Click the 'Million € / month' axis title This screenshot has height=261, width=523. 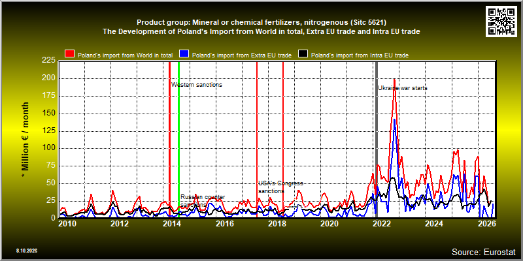[x=25, y=140]
